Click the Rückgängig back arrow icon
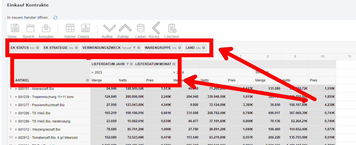Viewport: 356px width, 145px height. pos(156,28)
